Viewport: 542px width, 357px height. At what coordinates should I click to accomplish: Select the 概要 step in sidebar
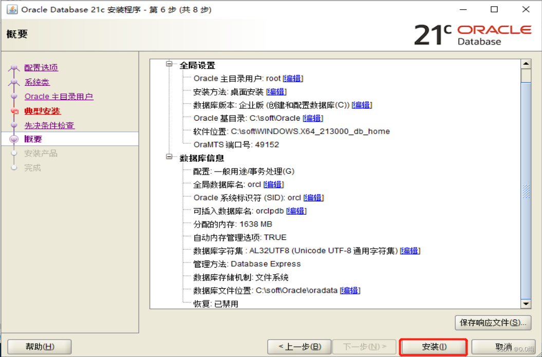coord(33,139)
